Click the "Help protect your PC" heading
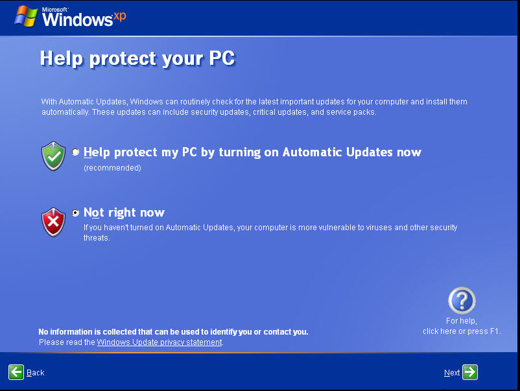Screen dimensions: 520x391 pos(137,58)
